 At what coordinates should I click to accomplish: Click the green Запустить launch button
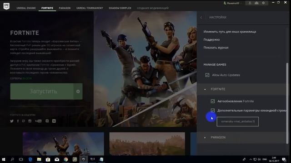click(42, 91)
